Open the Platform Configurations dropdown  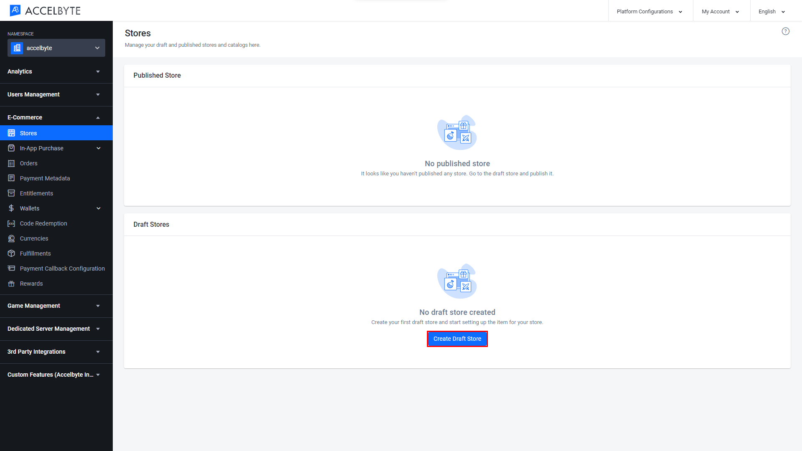tap(649, 12)
